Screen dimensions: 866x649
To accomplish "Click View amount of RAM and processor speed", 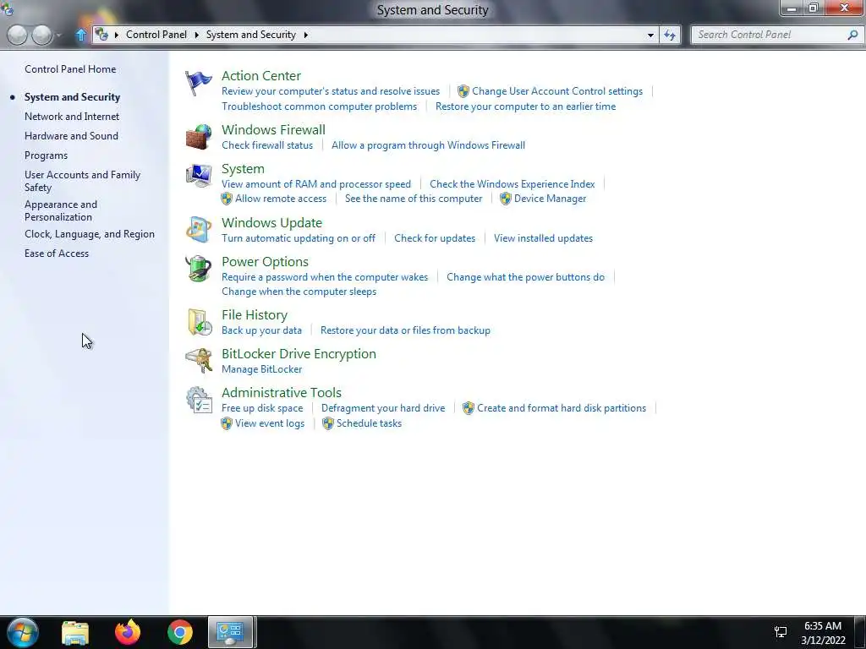I will pos(316,184).
